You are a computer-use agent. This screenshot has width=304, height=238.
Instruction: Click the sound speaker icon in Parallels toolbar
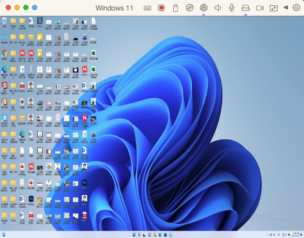click(218, 8)
